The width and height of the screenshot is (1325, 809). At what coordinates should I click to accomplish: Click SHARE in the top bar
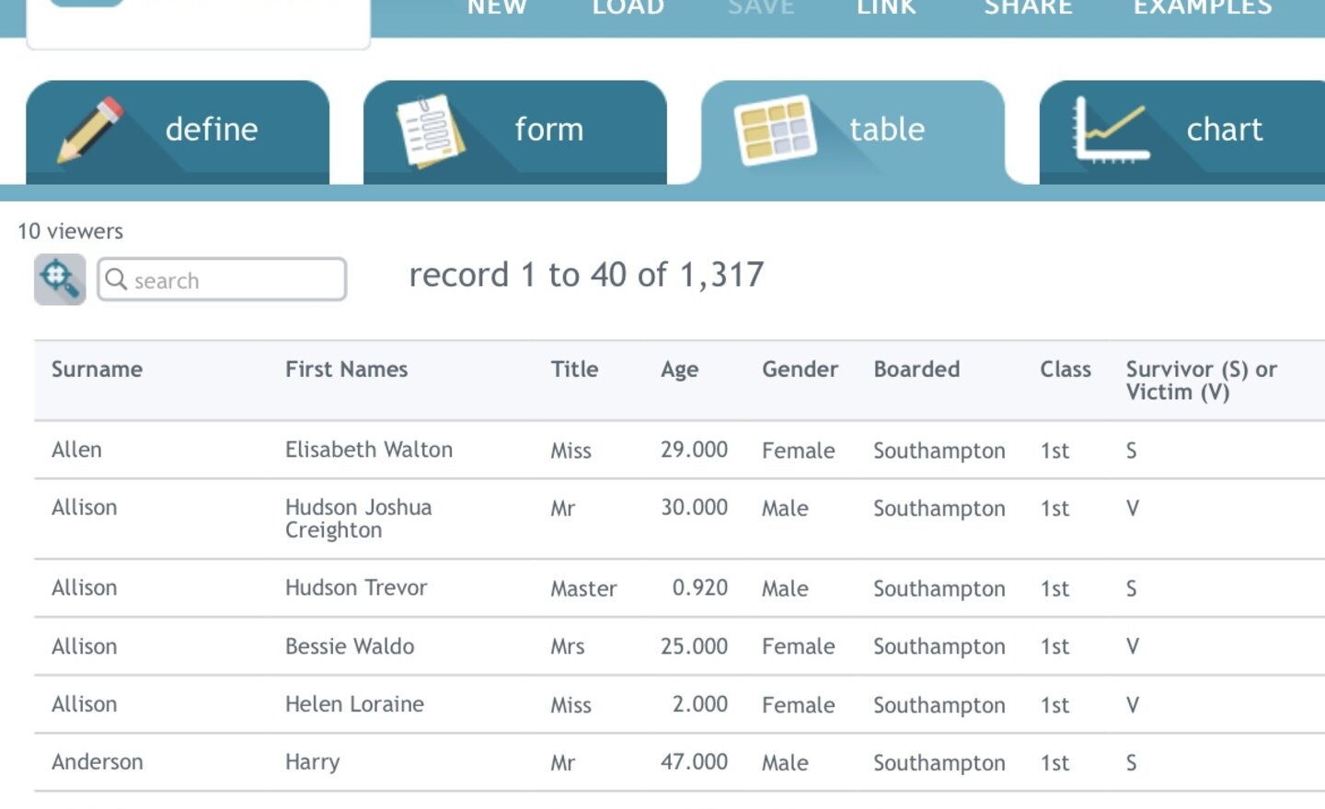click(x=1028, y=8)
